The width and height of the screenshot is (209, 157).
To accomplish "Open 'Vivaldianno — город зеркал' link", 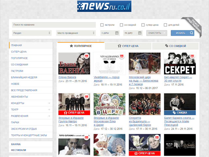I will [x=106, y=79].
